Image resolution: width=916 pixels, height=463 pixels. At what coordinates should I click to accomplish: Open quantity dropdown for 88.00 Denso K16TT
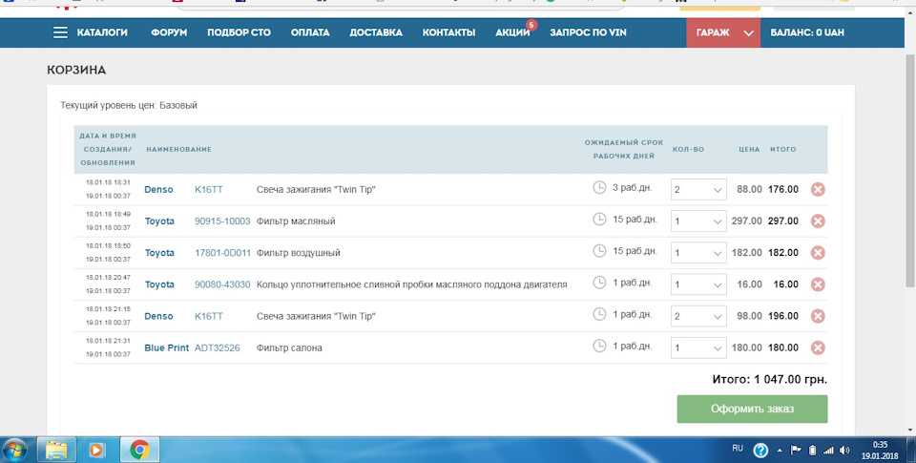pyautogui.click(x=698, y=189)
